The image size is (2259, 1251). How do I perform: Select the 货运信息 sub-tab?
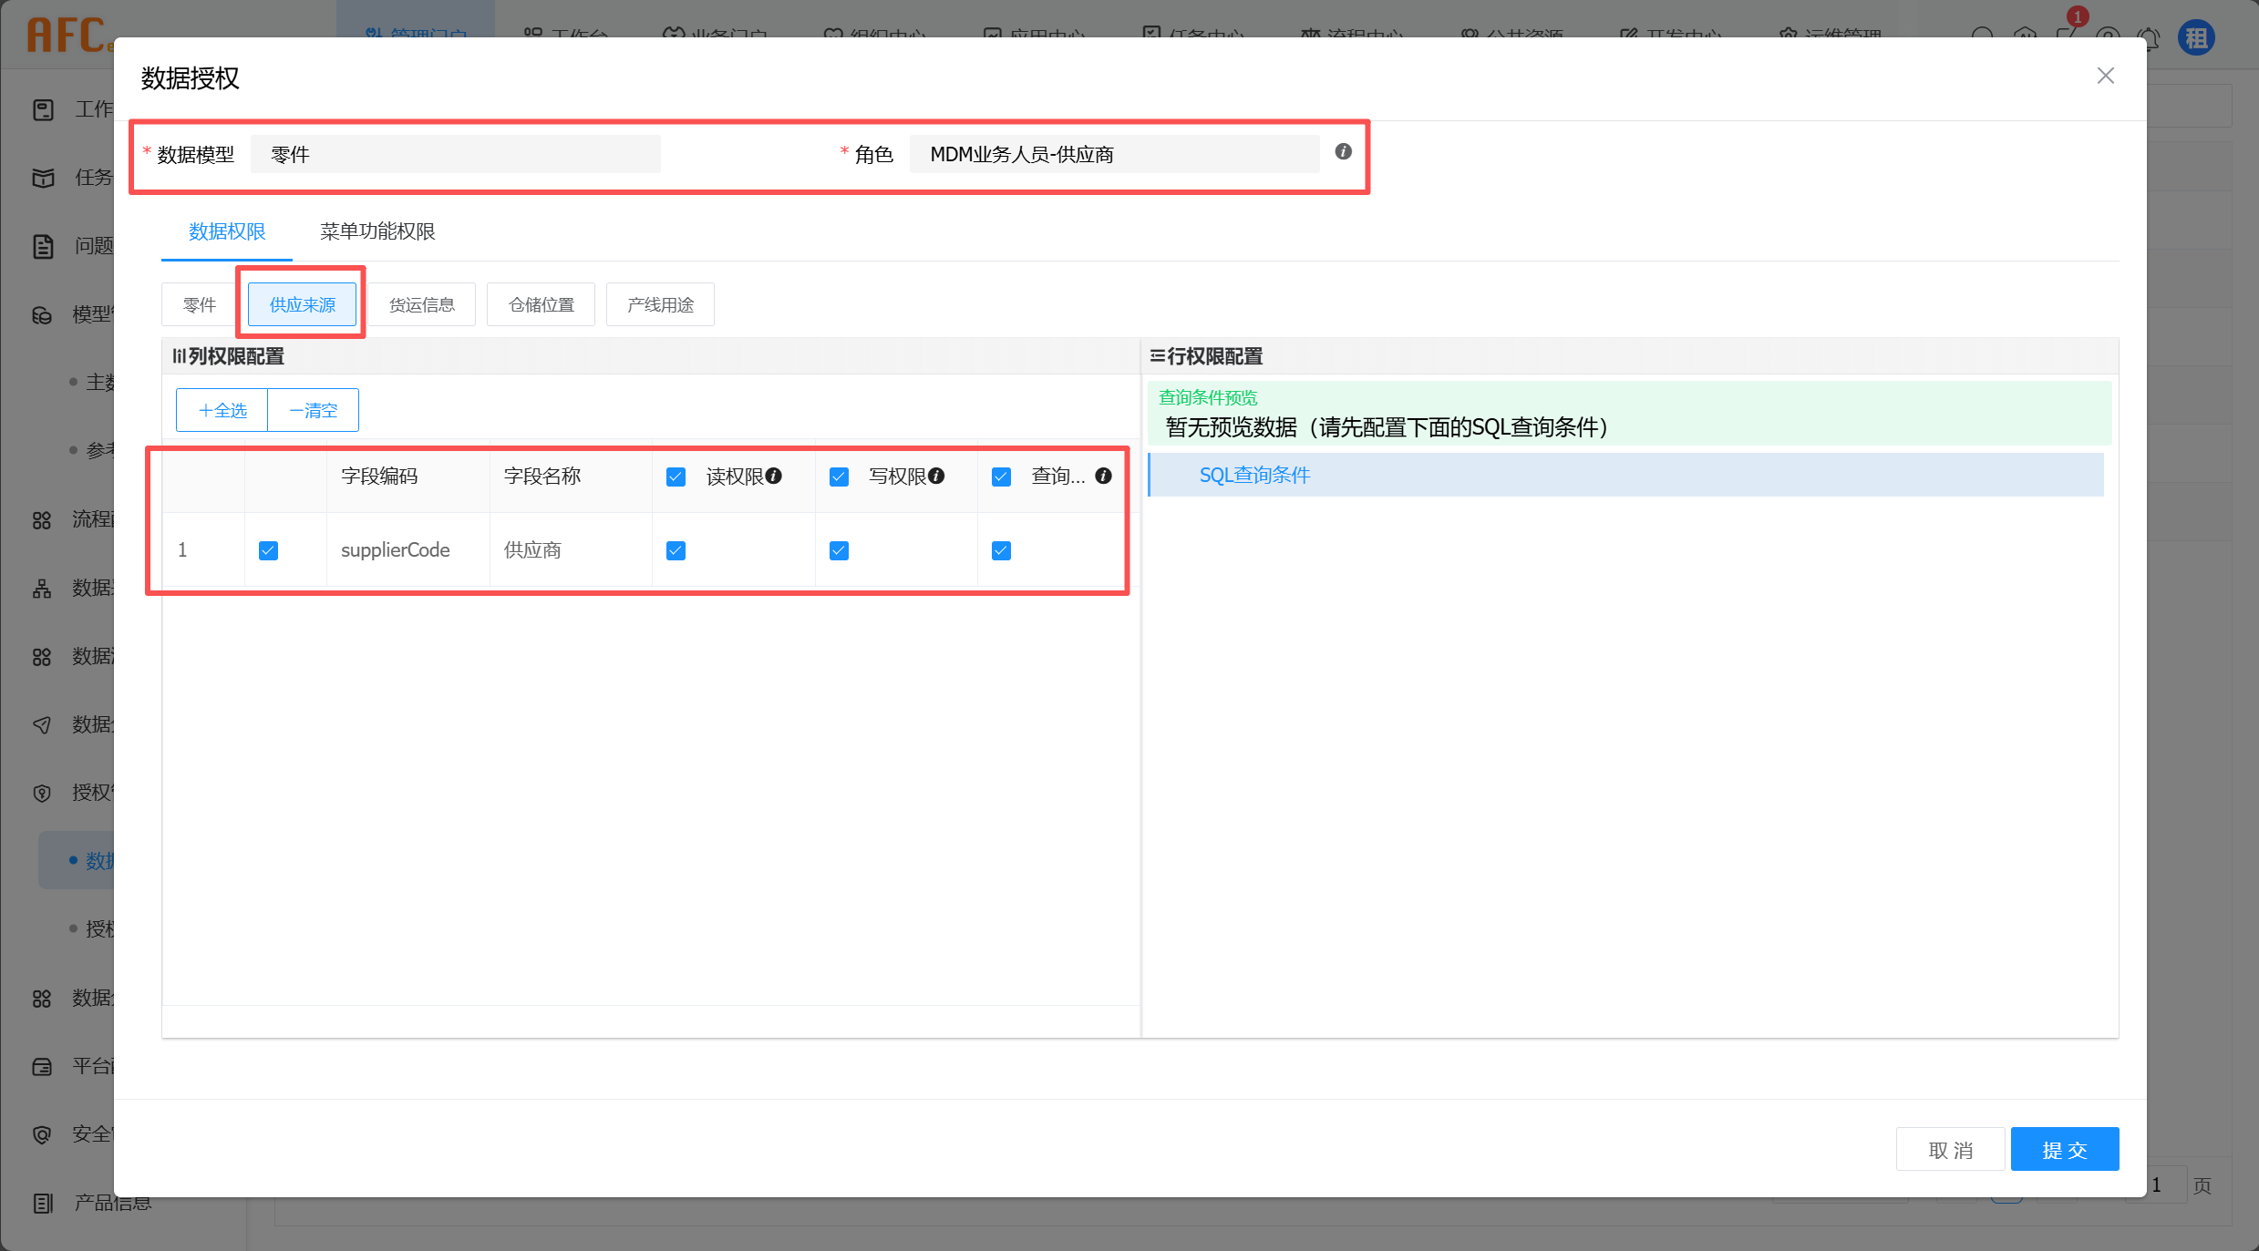point(421,304)
